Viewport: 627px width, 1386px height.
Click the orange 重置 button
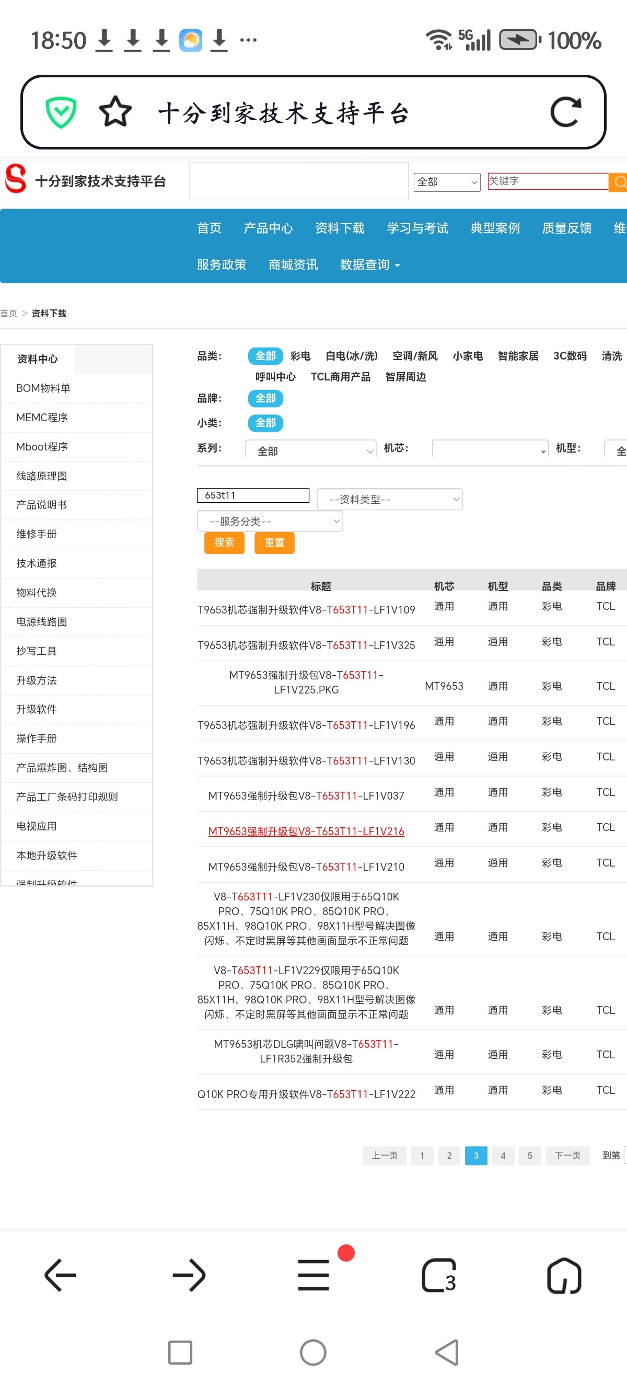pos(274,543)
